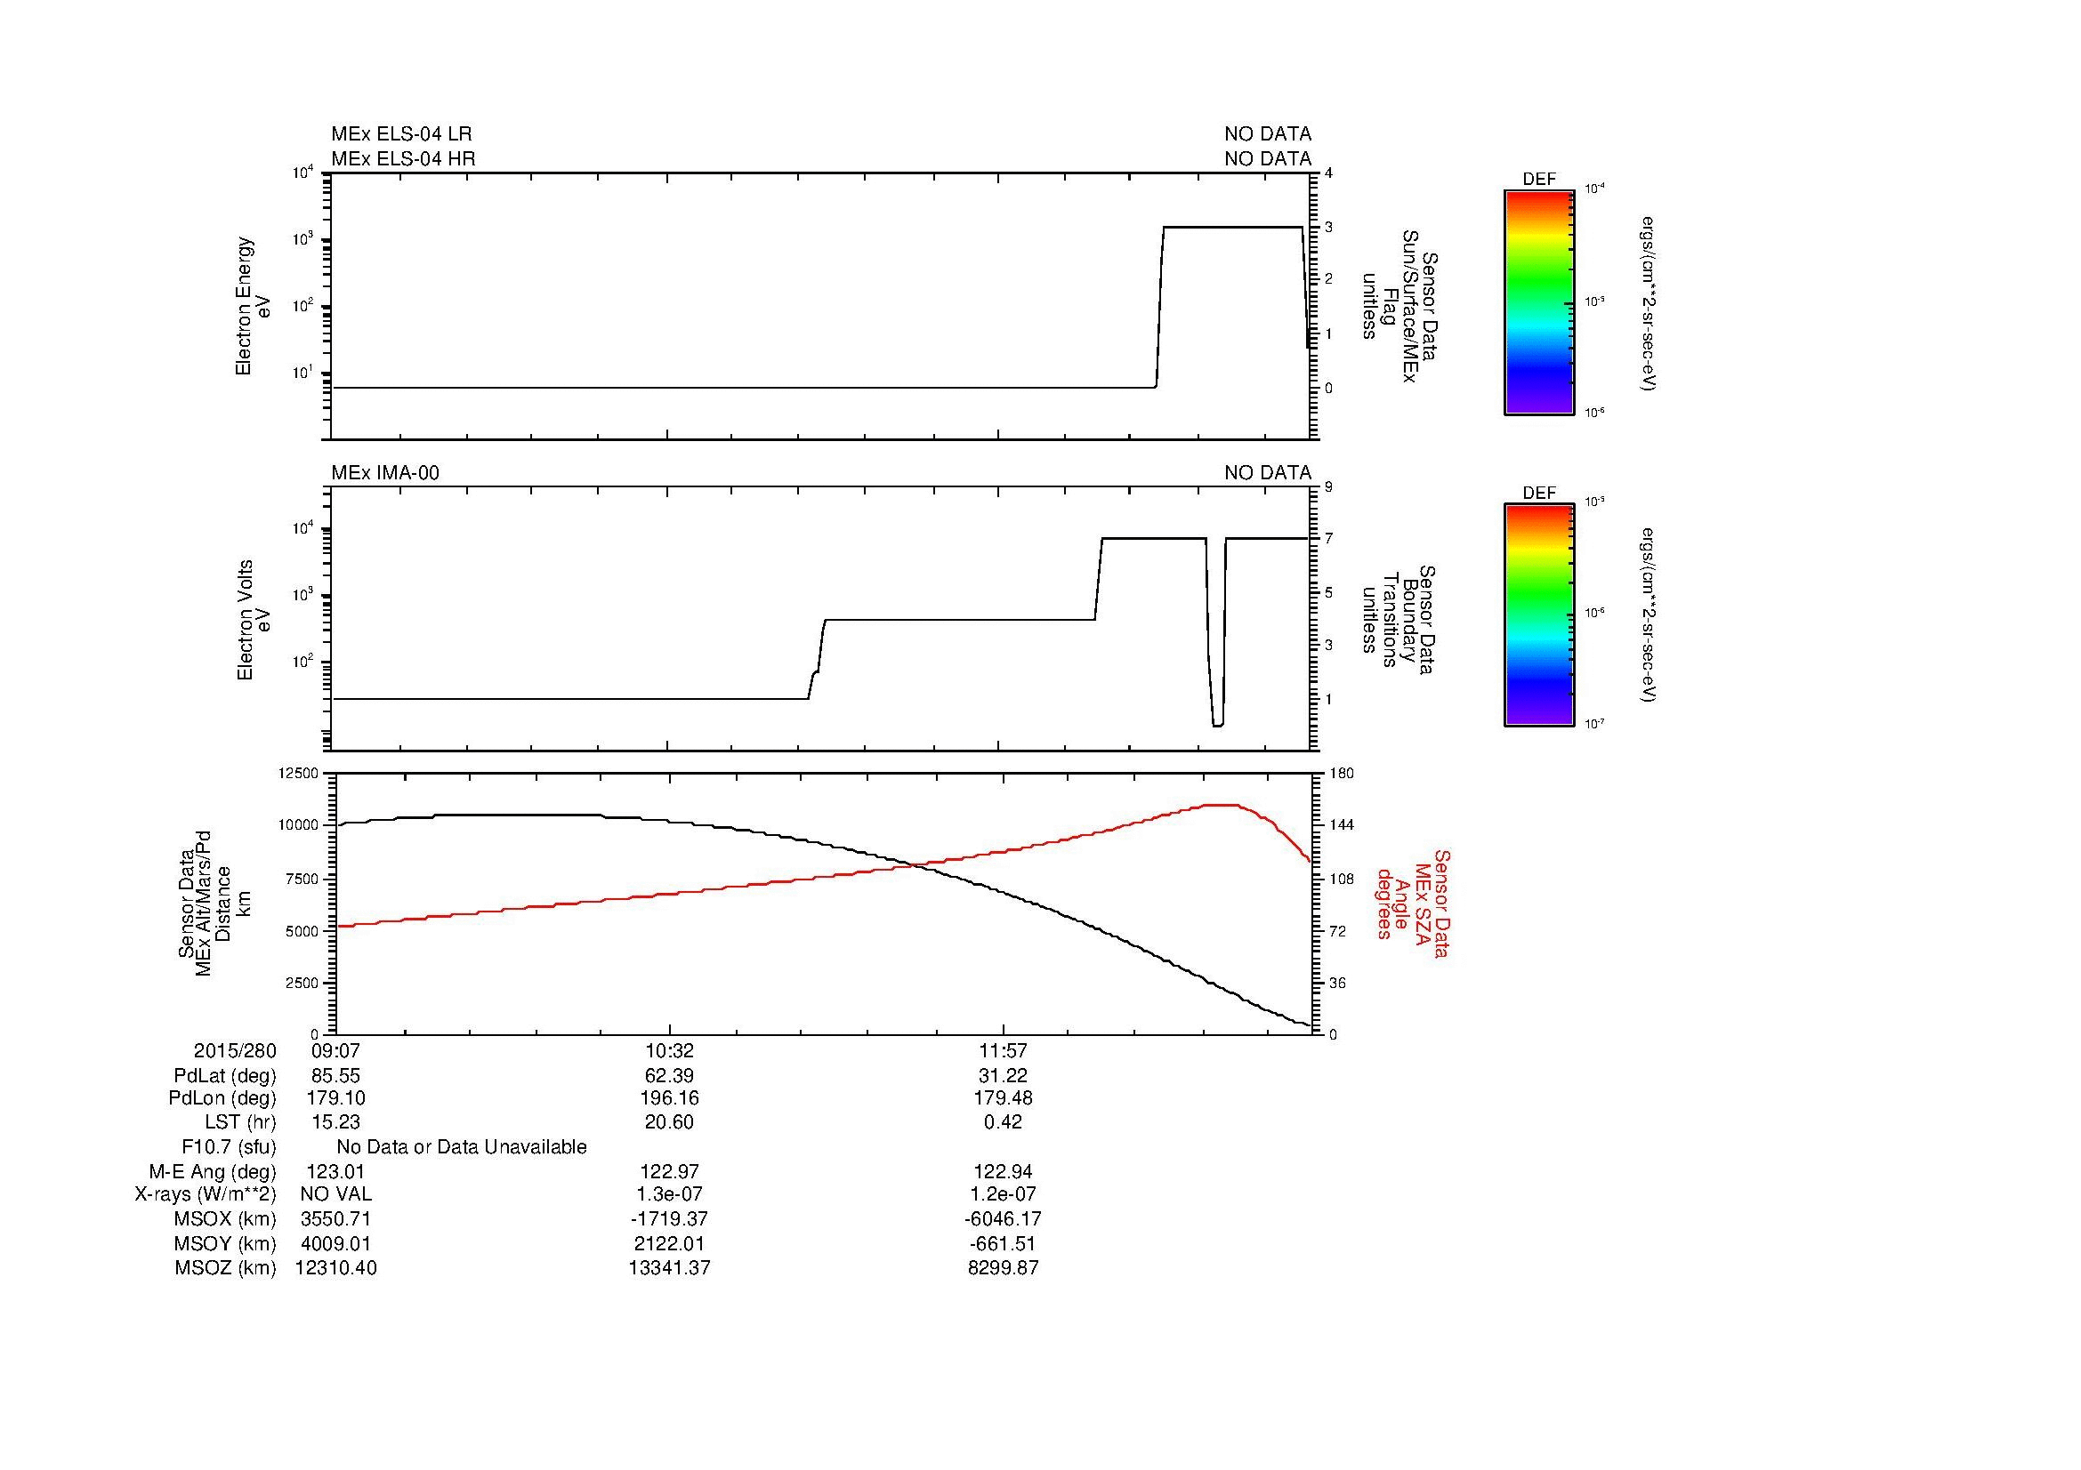Click the 'MEx Alt/Mars/Pd Distance km' axis label

(214, 903)
